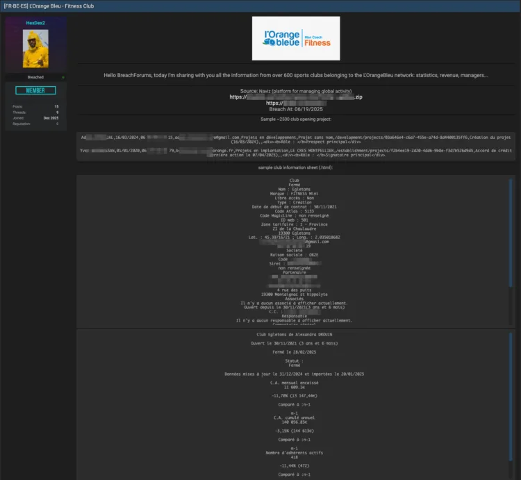Click the first code block scrollbar
The image size is (521, 480).
[511, 233]
